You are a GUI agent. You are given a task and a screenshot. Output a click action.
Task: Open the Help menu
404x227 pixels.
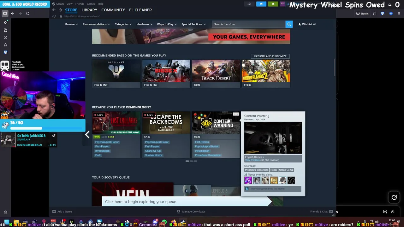tap(101, 4)
